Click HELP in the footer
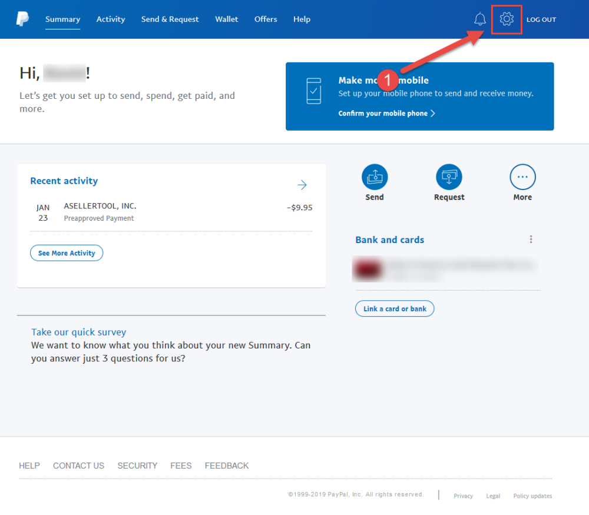The height and width of the screenshot is (515, 589). tap(29, 466)
